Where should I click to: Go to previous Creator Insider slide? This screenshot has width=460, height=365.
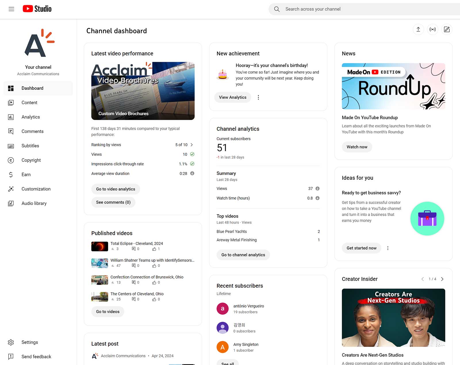[423, 279]
